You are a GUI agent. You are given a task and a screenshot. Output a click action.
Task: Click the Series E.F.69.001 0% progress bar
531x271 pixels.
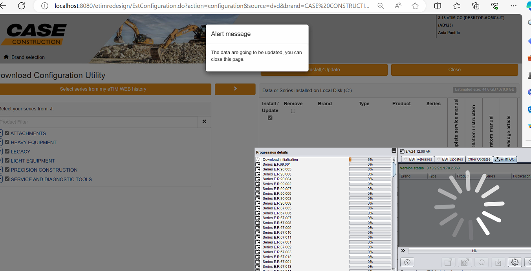click(x=370, y=165)
